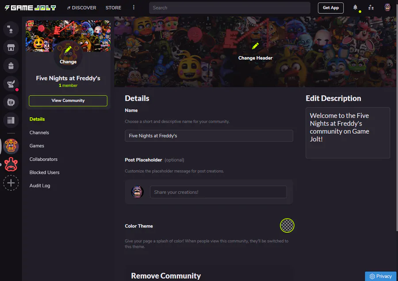The image size is (398, 281).
Task: Open the library sidebar icon
Action: pos(11,120)
